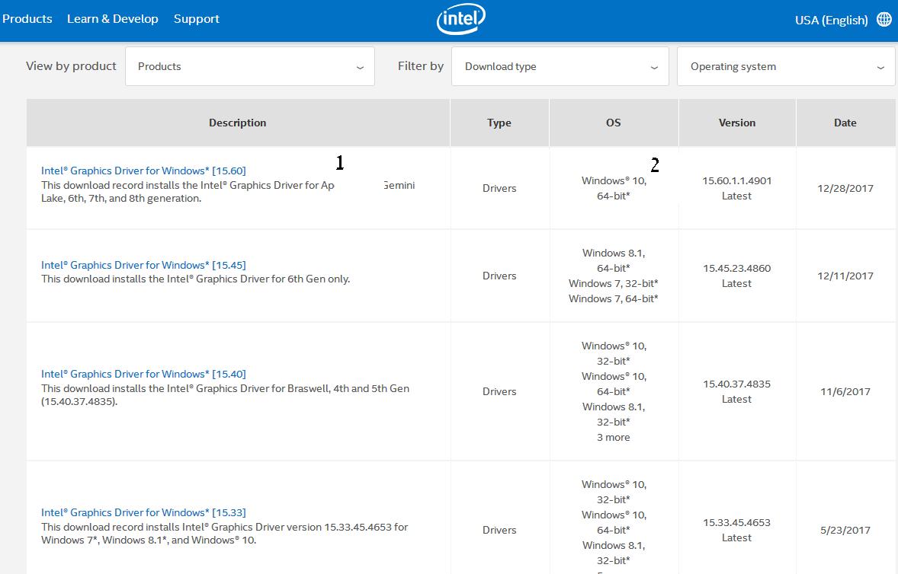Viewport: 898px width, 574px height.
Task: Click the Type column header
Action: point(499,123)
